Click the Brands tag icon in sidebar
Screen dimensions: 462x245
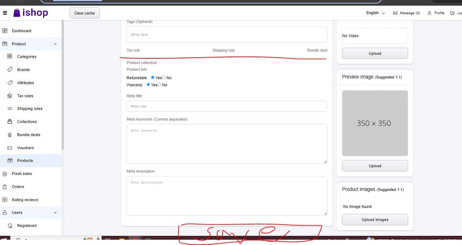[x=10, y=70]
